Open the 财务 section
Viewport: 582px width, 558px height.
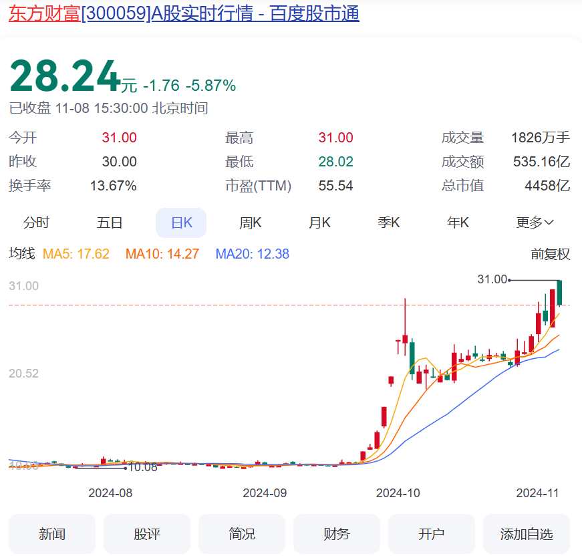point(337,534)
